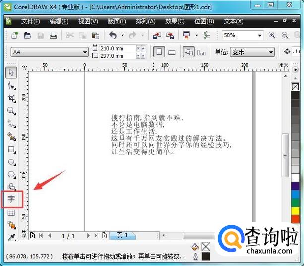Go to the previous page

(50, 236)
